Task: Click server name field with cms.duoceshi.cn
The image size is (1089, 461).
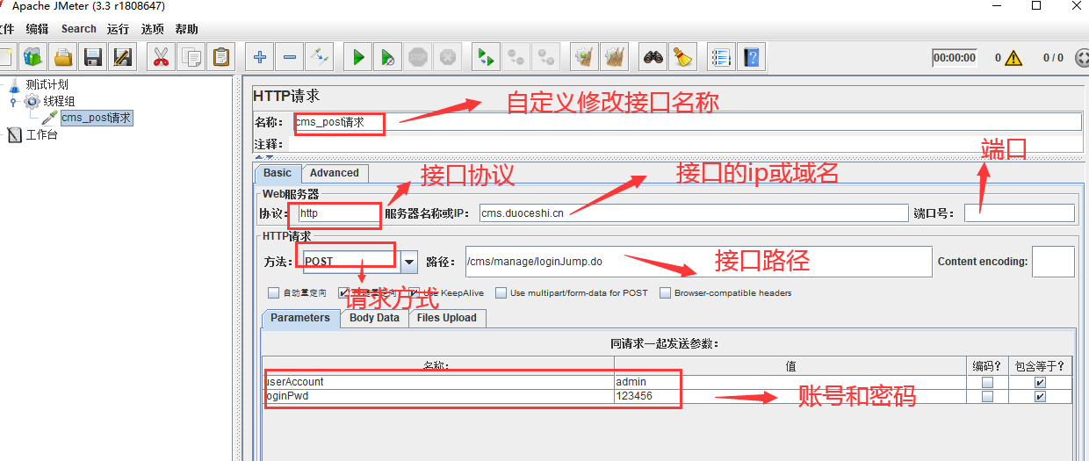Action: 694,212
